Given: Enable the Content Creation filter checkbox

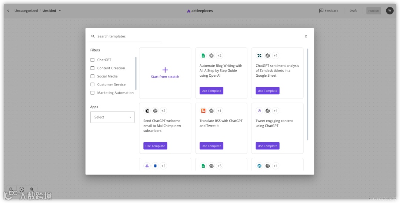Looking at the screenshot, I should coord(92,68).
